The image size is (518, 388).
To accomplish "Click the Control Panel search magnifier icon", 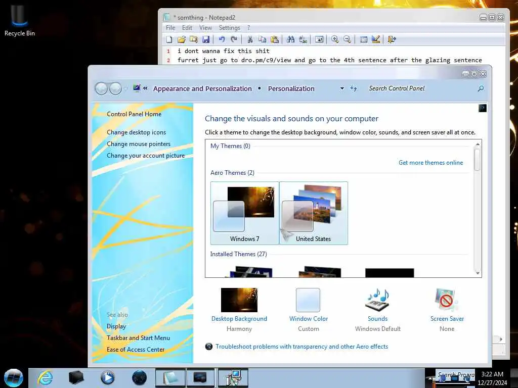I will (x=481, y=88).
